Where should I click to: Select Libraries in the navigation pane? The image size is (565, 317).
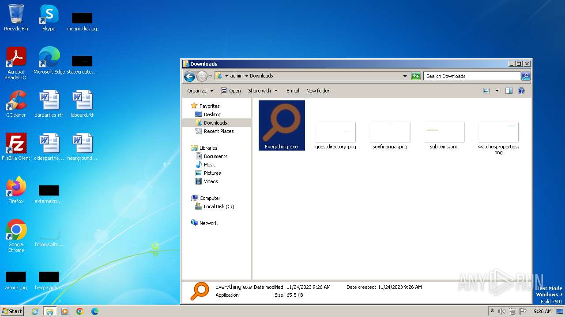click(x=208, y=148)
